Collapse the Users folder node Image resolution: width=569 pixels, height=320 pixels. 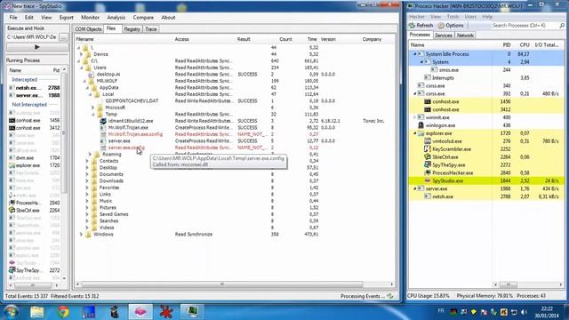81,68
